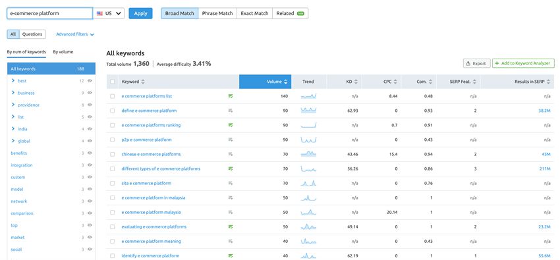Open 'evaluating e commerce platforms' keyword link
The image size is (560, 260).
154,227
